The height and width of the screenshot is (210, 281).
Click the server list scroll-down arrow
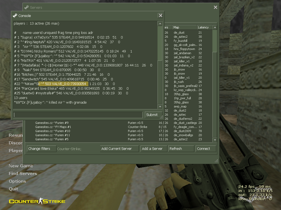coord(215,140)
